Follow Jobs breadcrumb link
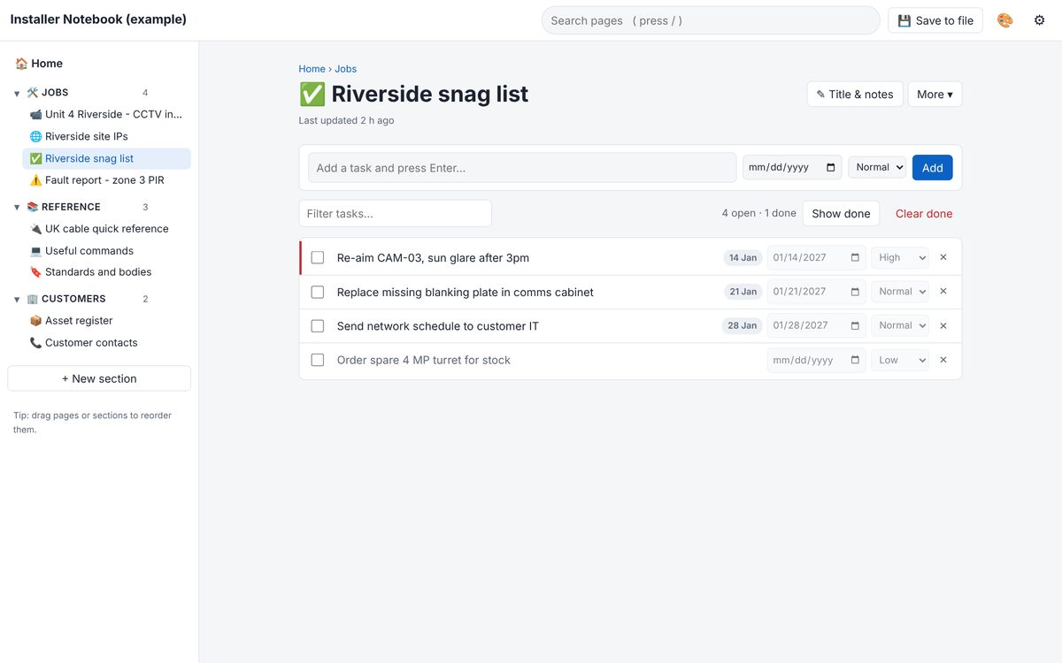The width and height of the screenshot is (1062, 663). 345,69
